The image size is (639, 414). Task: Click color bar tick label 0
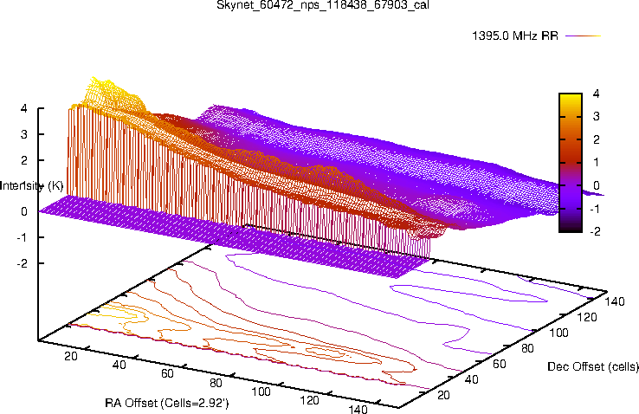point(597,186)
